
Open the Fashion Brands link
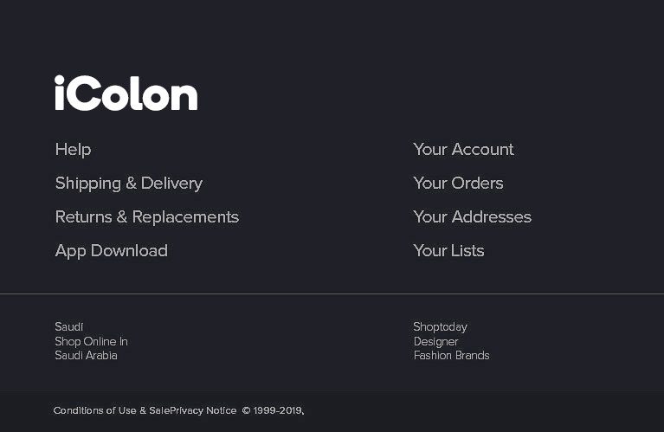(451, 356)
